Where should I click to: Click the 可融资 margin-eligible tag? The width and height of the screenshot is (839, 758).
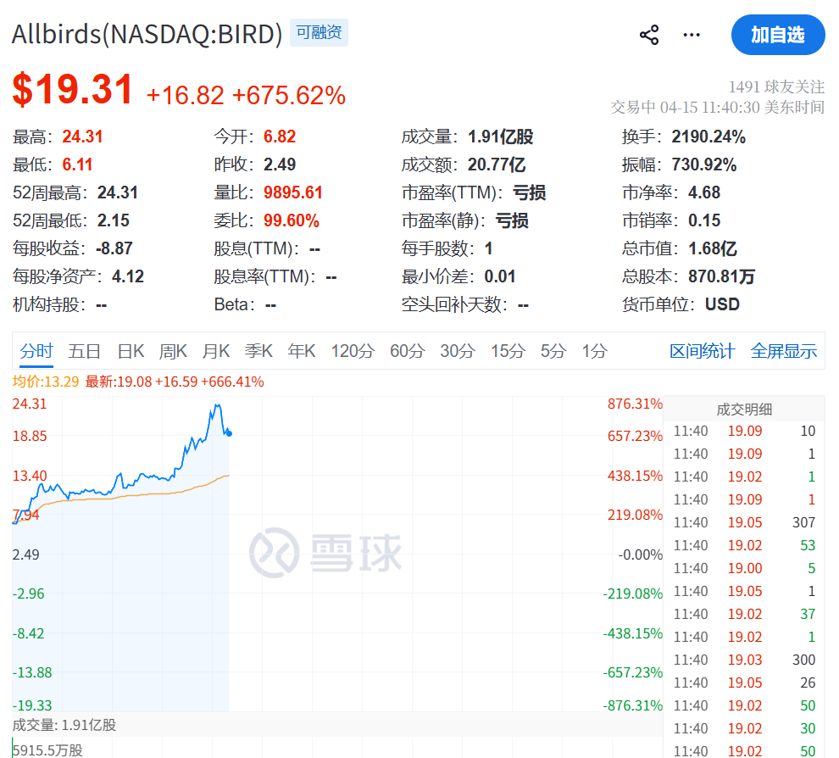point(319,33)
